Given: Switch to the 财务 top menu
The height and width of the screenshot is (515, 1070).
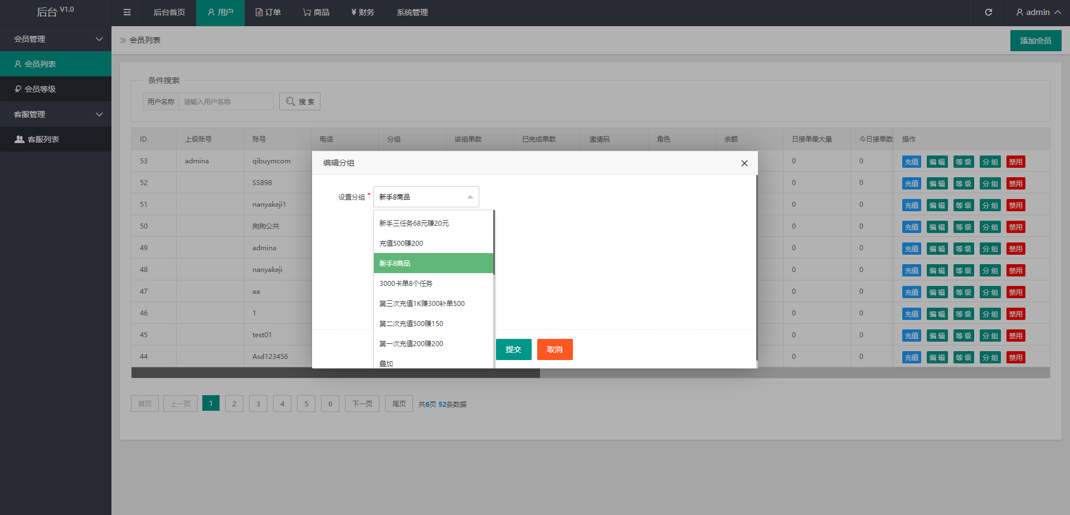Looking at the screenshot, I should (363, 12).
